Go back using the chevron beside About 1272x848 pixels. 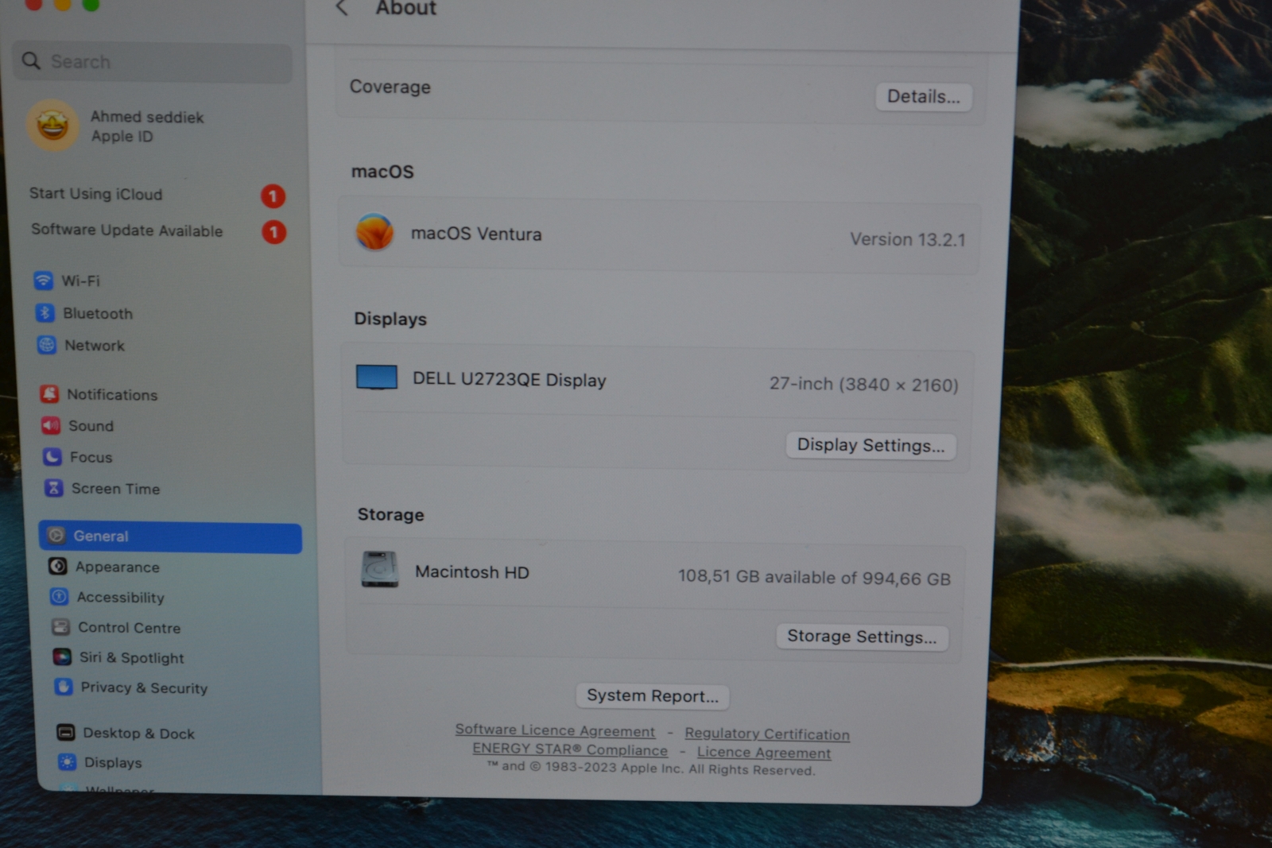[x=342, y=8]
